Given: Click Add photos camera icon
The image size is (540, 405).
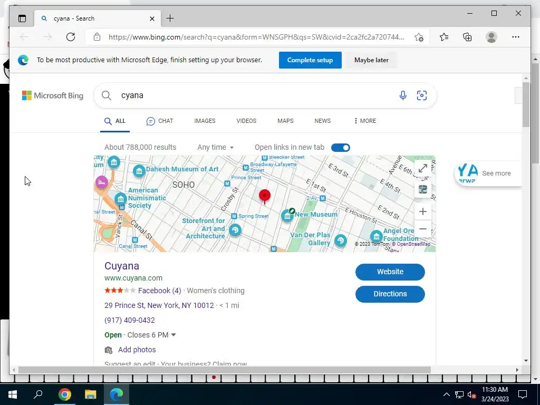Looking at the screenshot, I should click(x=109, y=350).
